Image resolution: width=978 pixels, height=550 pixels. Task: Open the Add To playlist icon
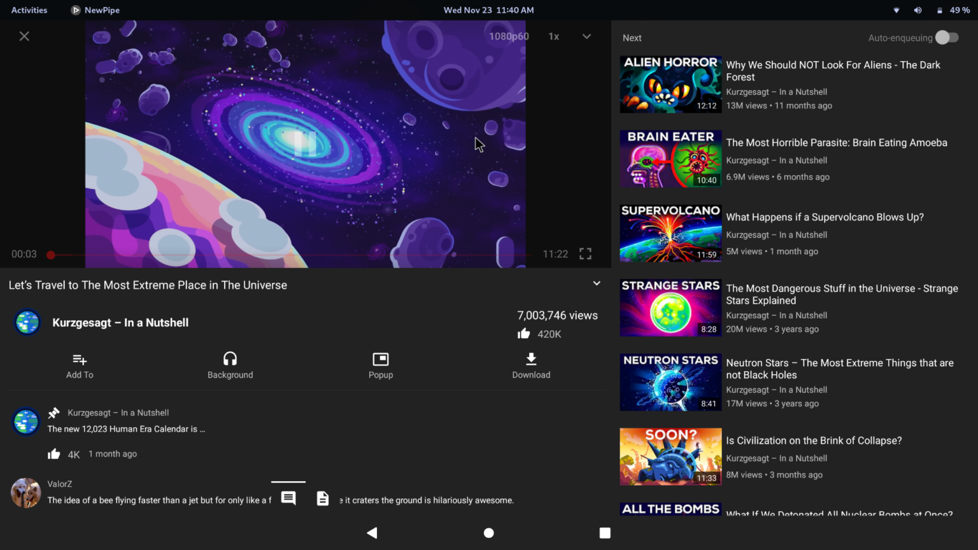click(x=79, y=365)
